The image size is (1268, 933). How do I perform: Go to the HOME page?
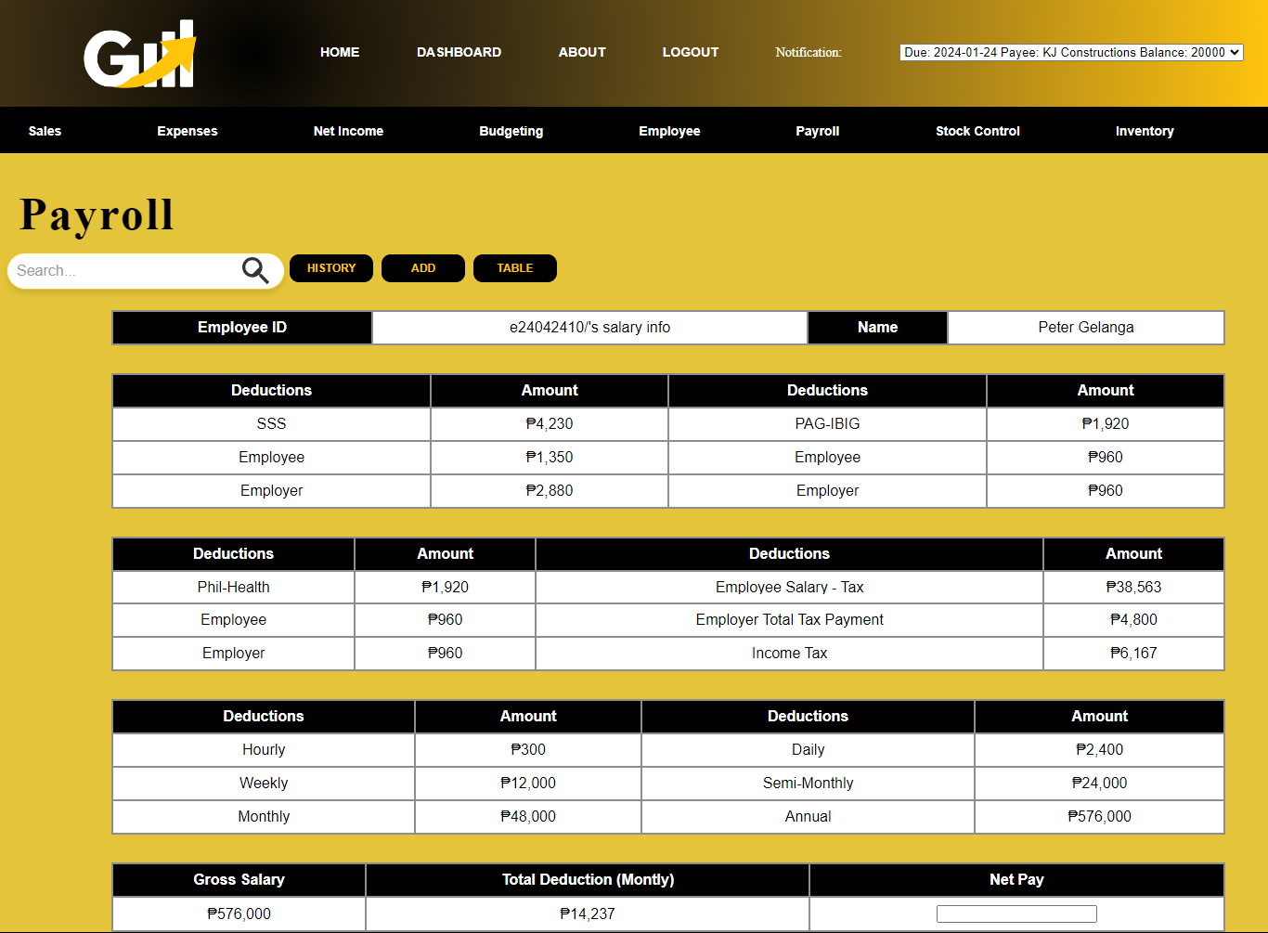(x=340, y=52)
